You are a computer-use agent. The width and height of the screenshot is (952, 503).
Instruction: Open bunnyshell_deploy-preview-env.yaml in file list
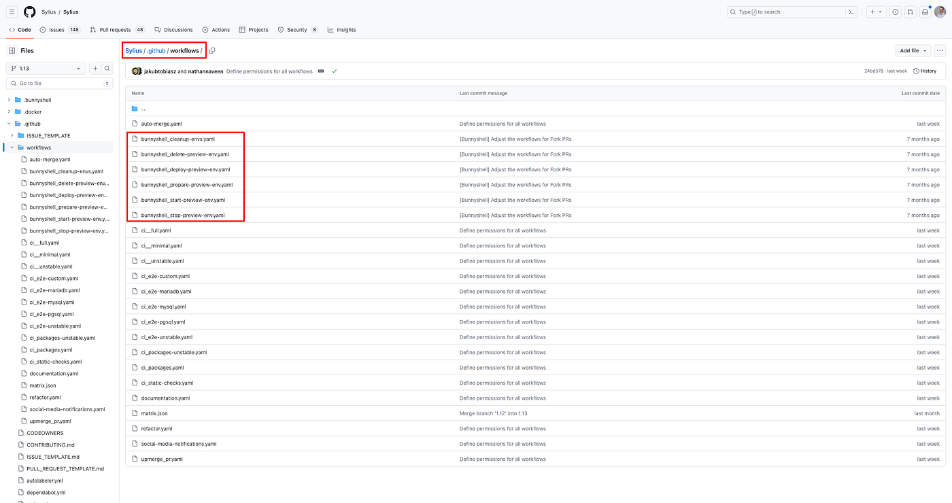(x=186, y=169)
